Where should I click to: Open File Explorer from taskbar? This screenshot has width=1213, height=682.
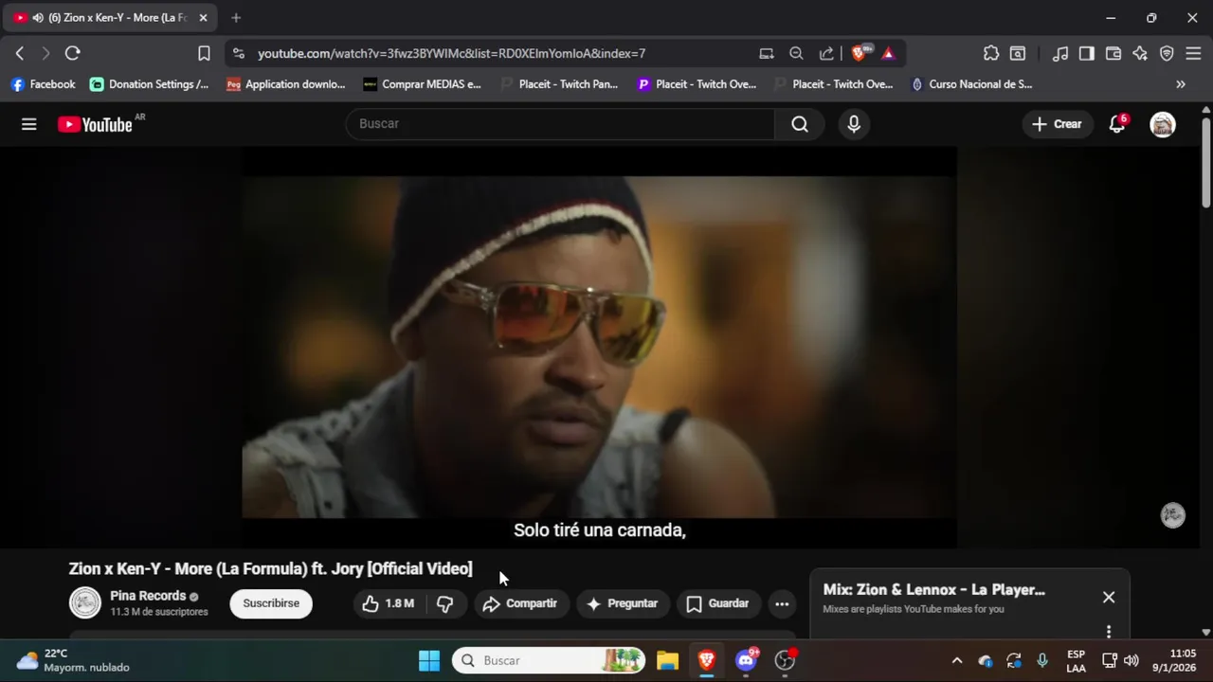[x=668, y=660]
